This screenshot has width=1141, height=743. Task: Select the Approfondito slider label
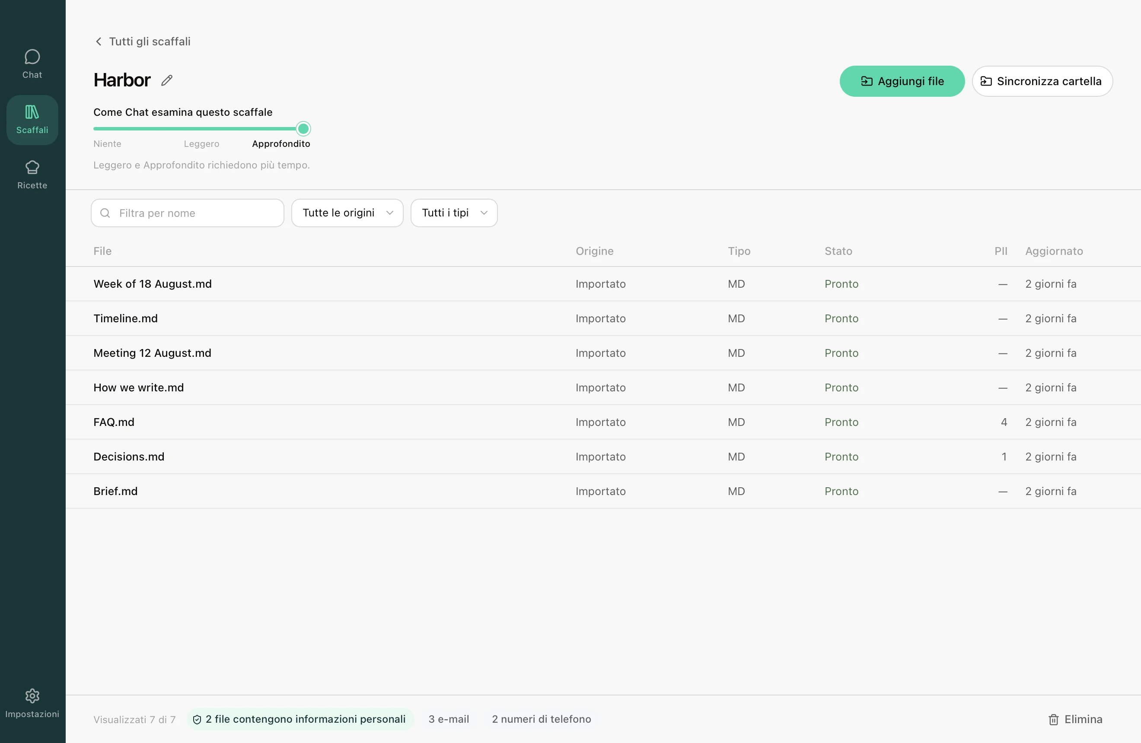281,144
